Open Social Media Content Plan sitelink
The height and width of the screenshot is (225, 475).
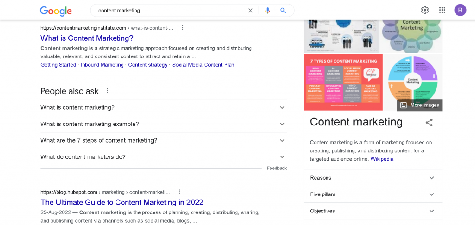tap(203, 65)
